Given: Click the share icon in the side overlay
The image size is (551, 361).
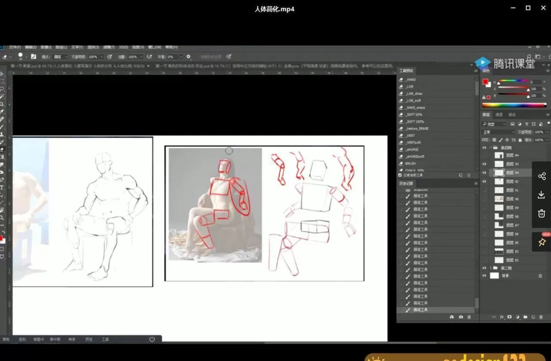Looking at the screenshot, I should [x=542, y=176].
